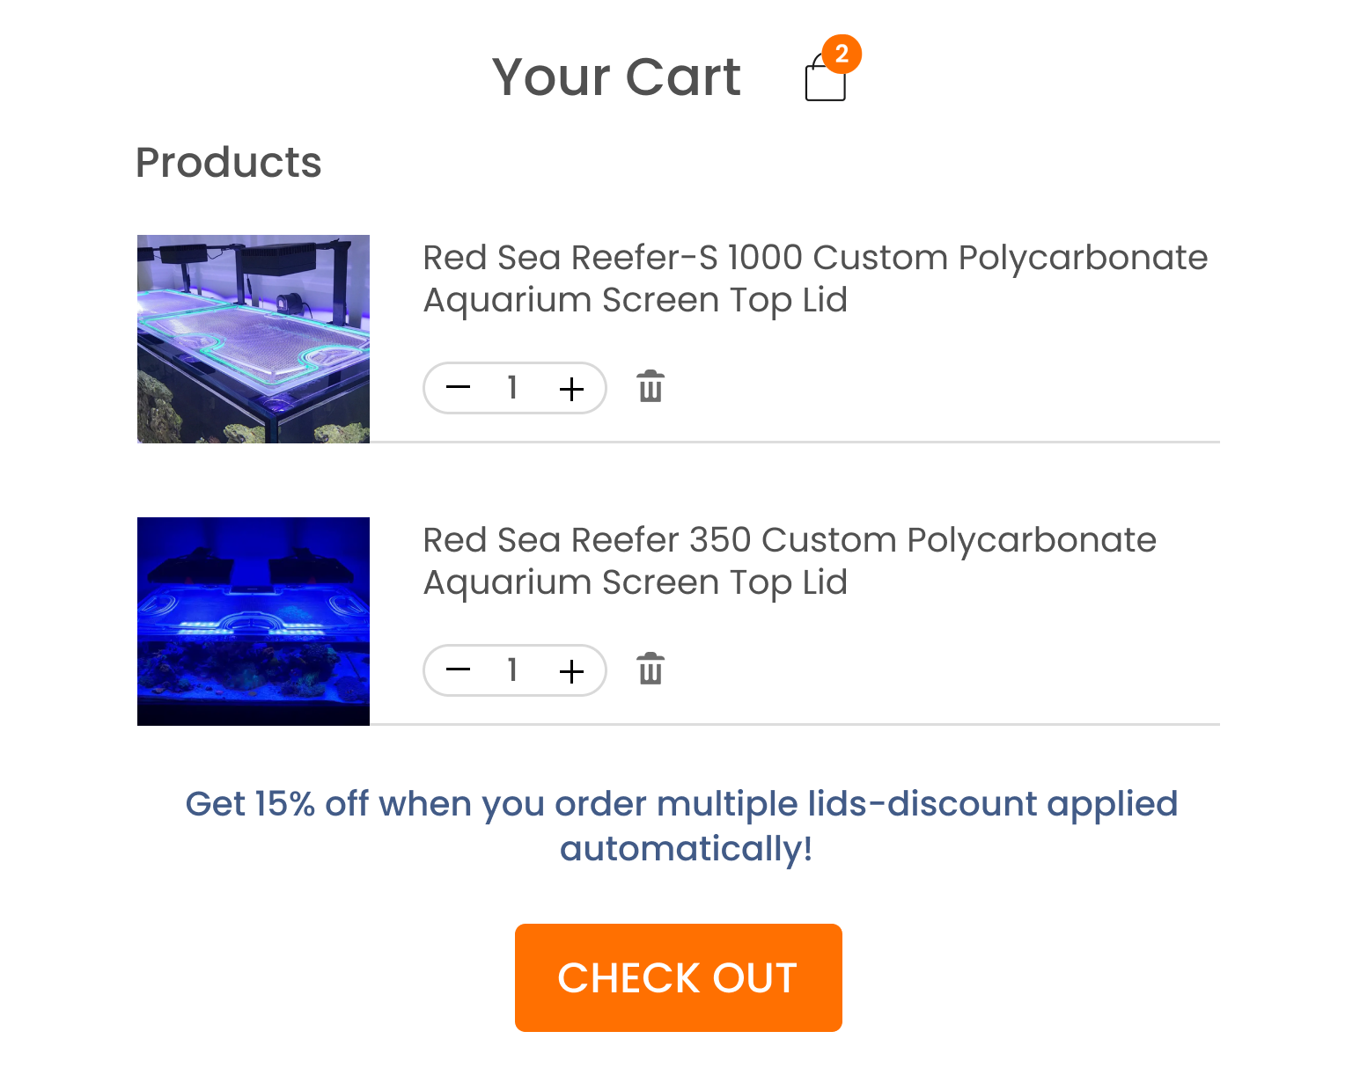Click the Reefer-S 1000 lid thumbnail image

(254, 339)
